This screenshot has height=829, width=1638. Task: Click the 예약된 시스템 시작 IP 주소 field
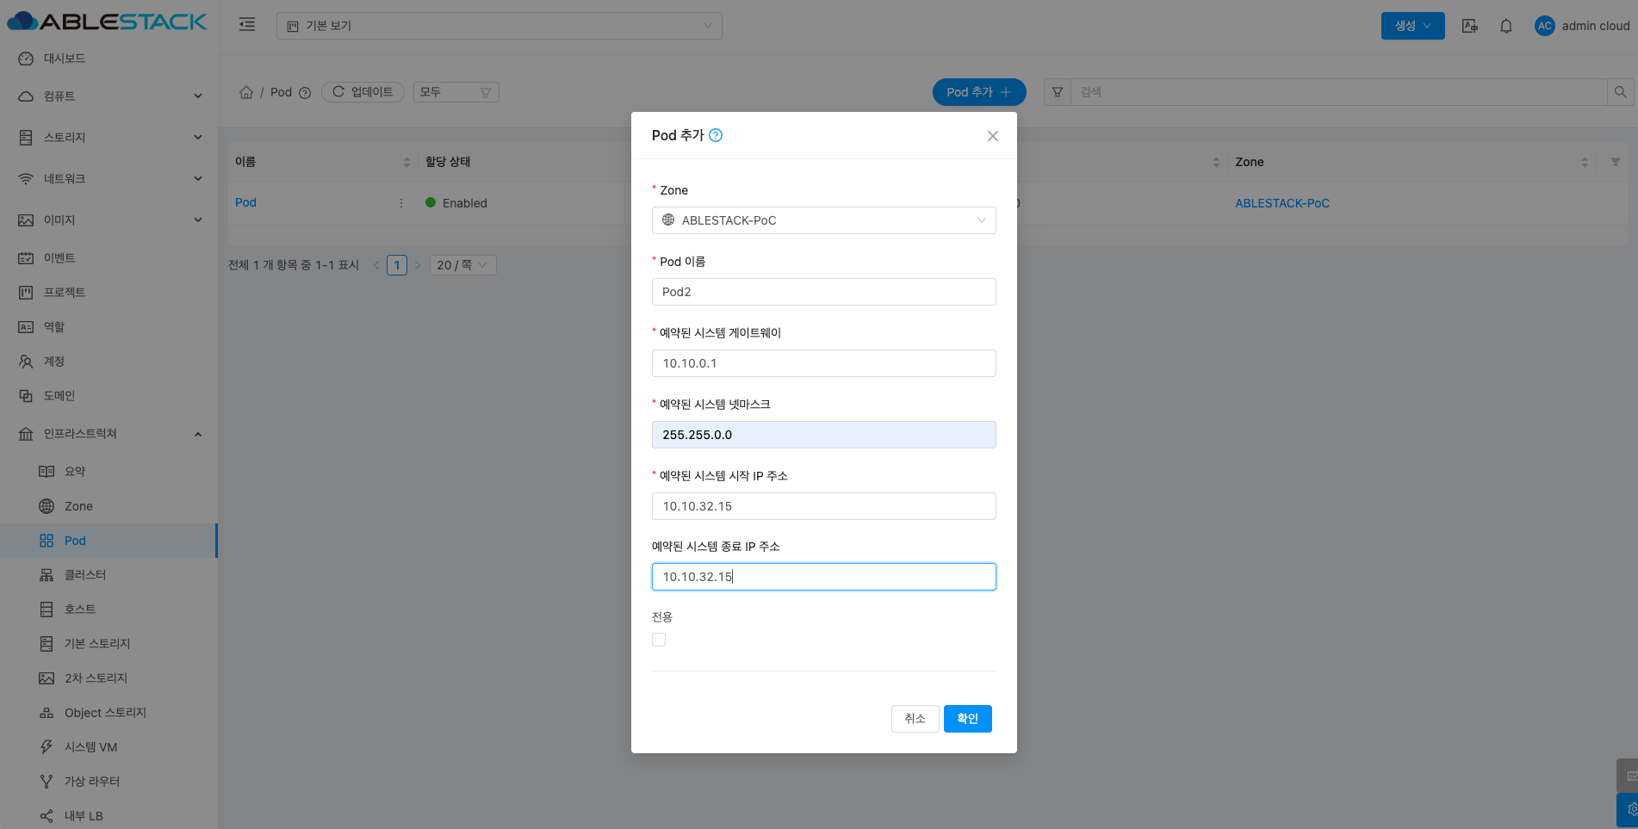tap(823, 506)
